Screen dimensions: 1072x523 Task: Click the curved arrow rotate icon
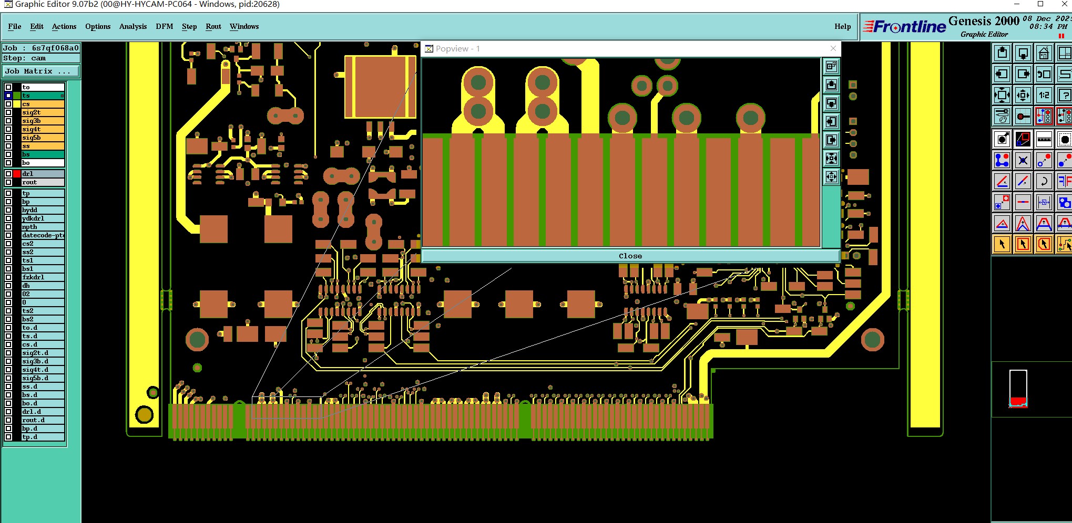pos(1044,181)
